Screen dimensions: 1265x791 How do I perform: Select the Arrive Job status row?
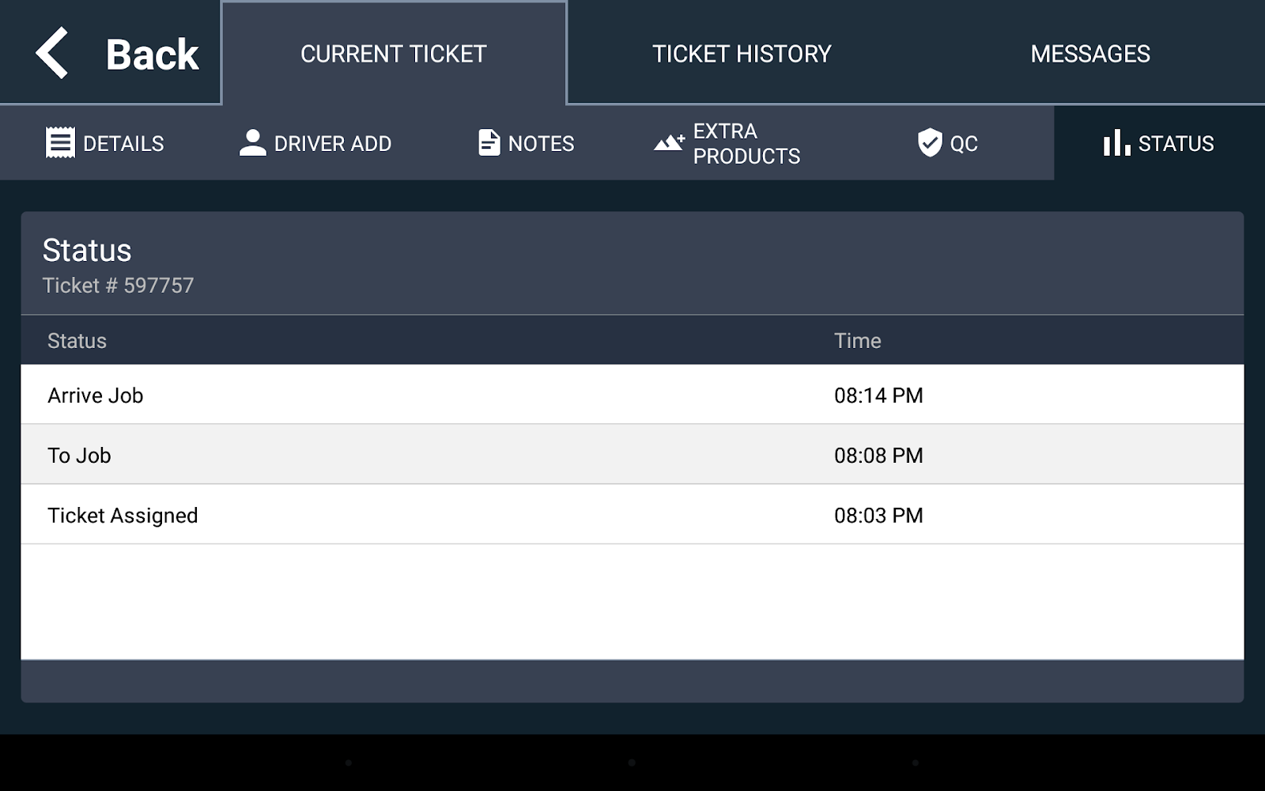pos(395,395)
